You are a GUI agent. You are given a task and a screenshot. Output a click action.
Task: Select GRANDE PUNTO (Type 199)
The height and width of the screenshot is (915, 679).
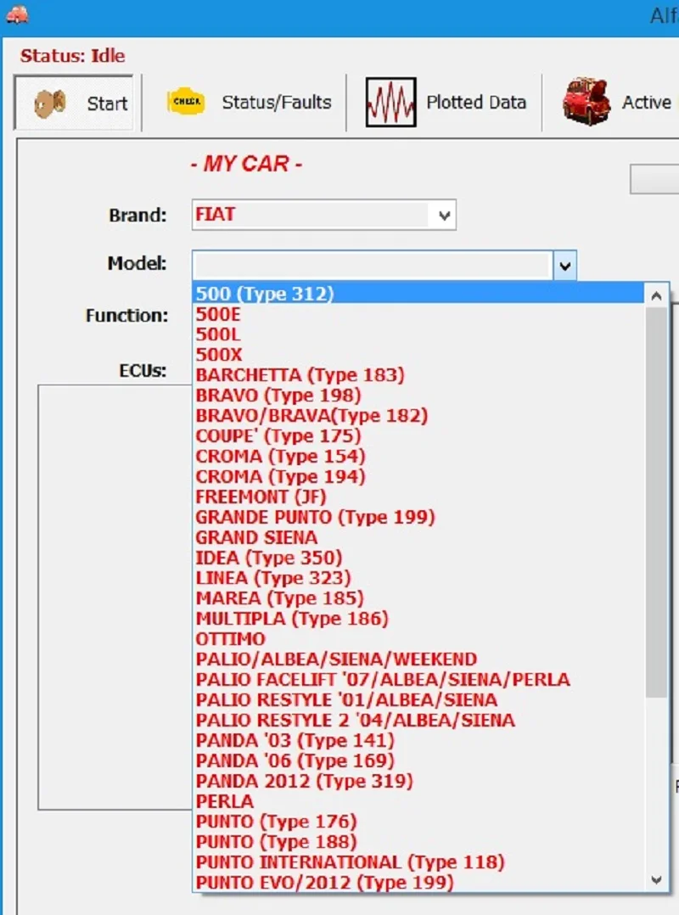(418, 517)
